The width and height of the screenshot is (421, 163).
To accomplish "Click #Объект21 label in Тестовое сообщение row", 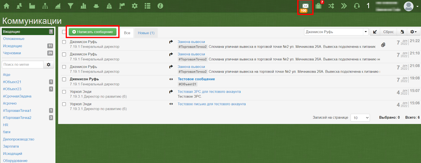I will tap(187, 84).
